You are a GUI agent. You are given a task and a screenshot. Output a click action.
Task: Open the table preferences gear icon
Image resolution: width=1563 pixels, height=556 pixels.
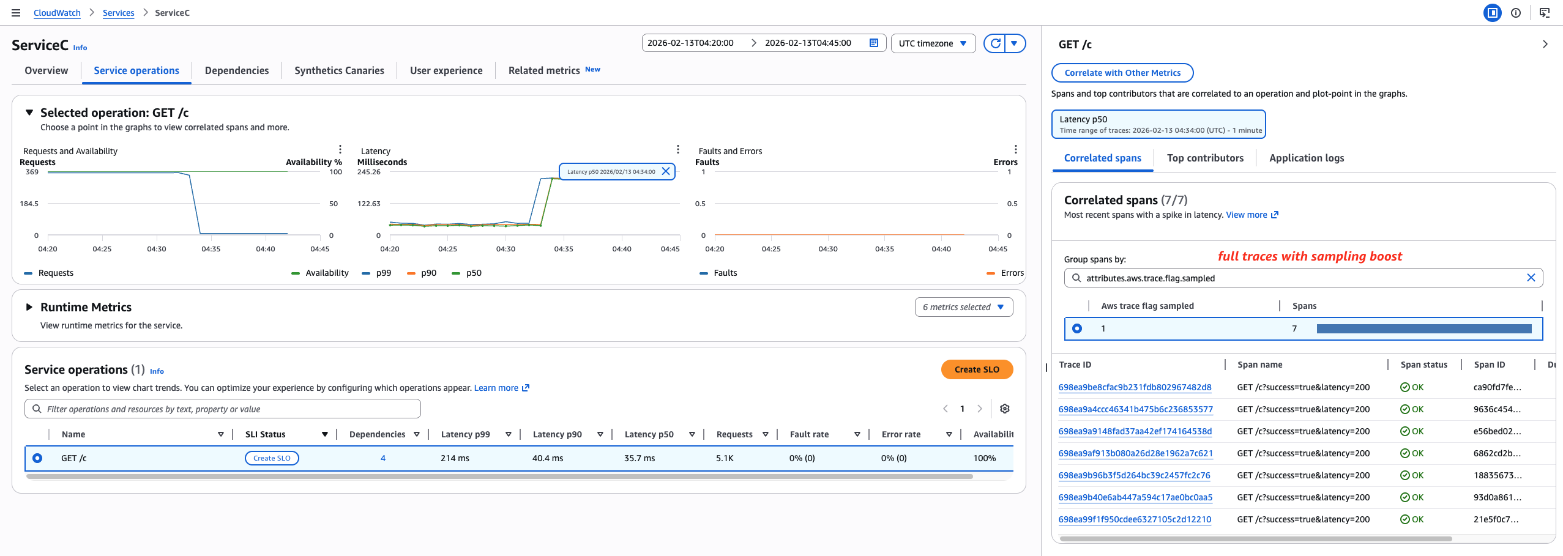click(1004, 409)
